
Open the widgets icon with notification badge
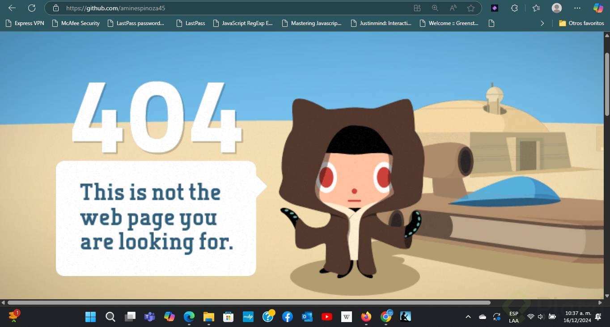pos(13,316)
